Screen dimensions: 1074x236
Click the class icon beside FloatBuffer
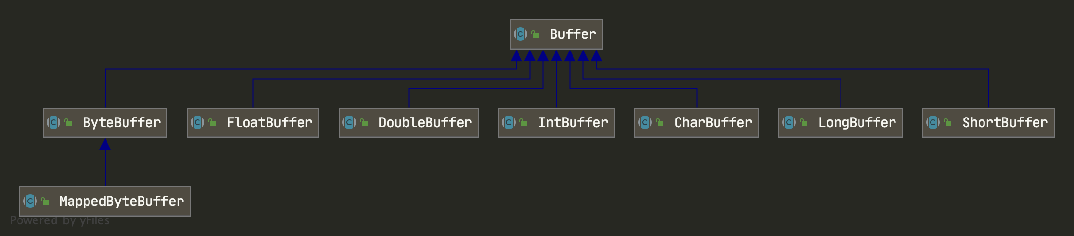click(197, 122)
